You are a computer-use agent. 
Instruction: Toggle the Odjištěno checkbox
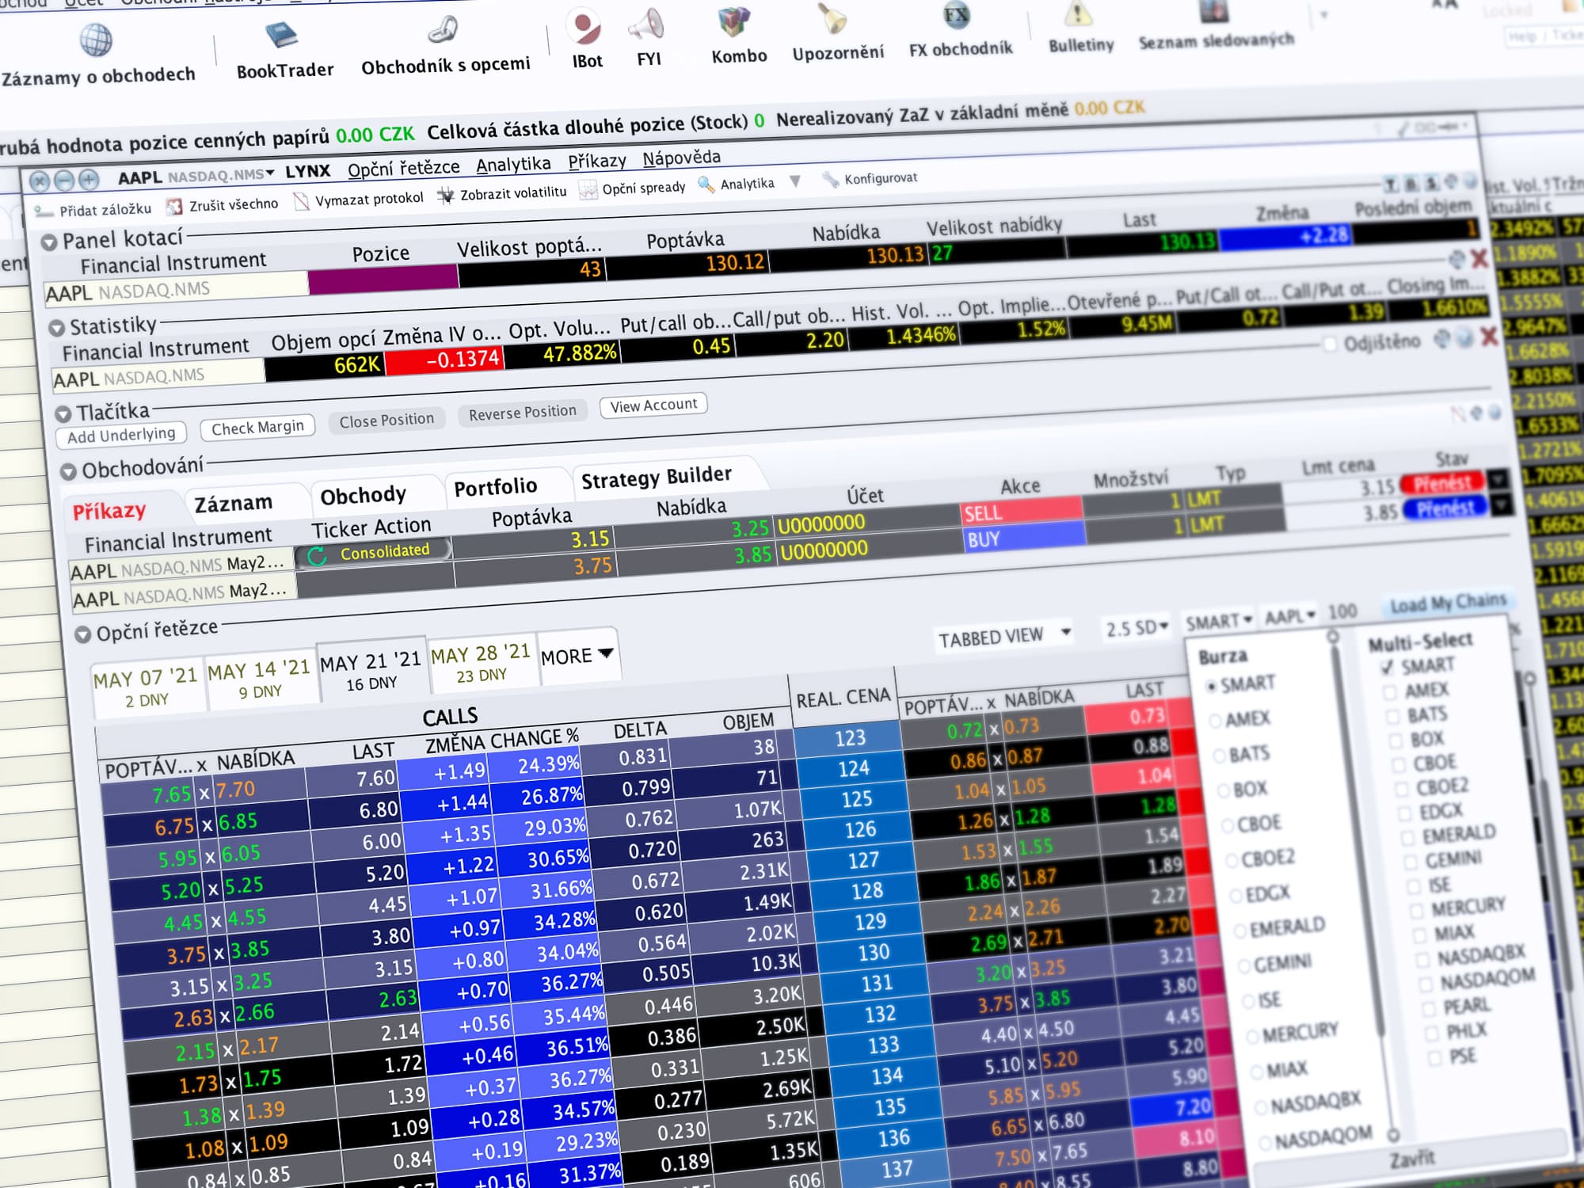tap(1330, 344)
